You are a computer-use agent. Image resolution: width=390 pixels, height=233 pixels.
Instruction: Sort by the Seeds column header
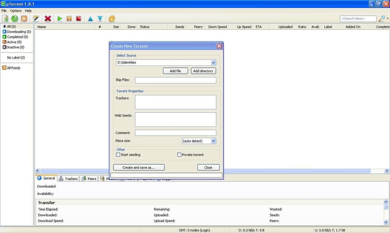pyautogui.click(x=177, y=27)
